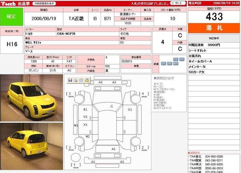Image resolution: width=241 pixels, height=173 pixels.
Task: Select the note 天張汚れ
Action: coord(195,56)
